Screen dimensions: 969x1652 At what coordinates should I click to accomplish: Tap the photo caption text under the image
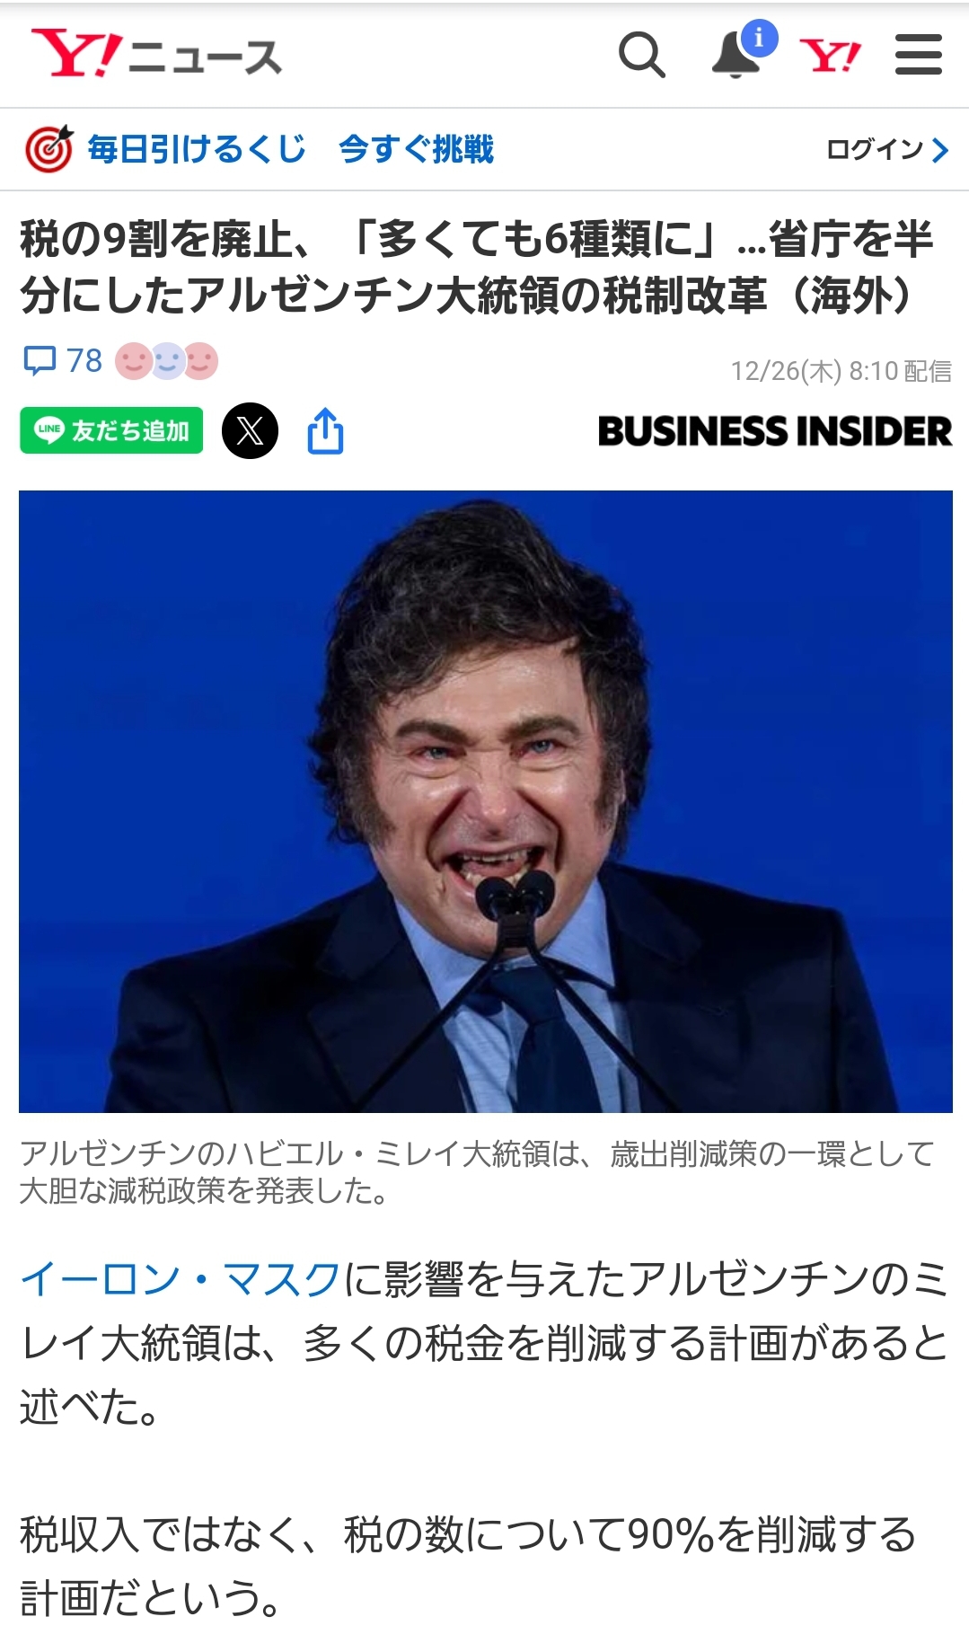(477, 1171)
